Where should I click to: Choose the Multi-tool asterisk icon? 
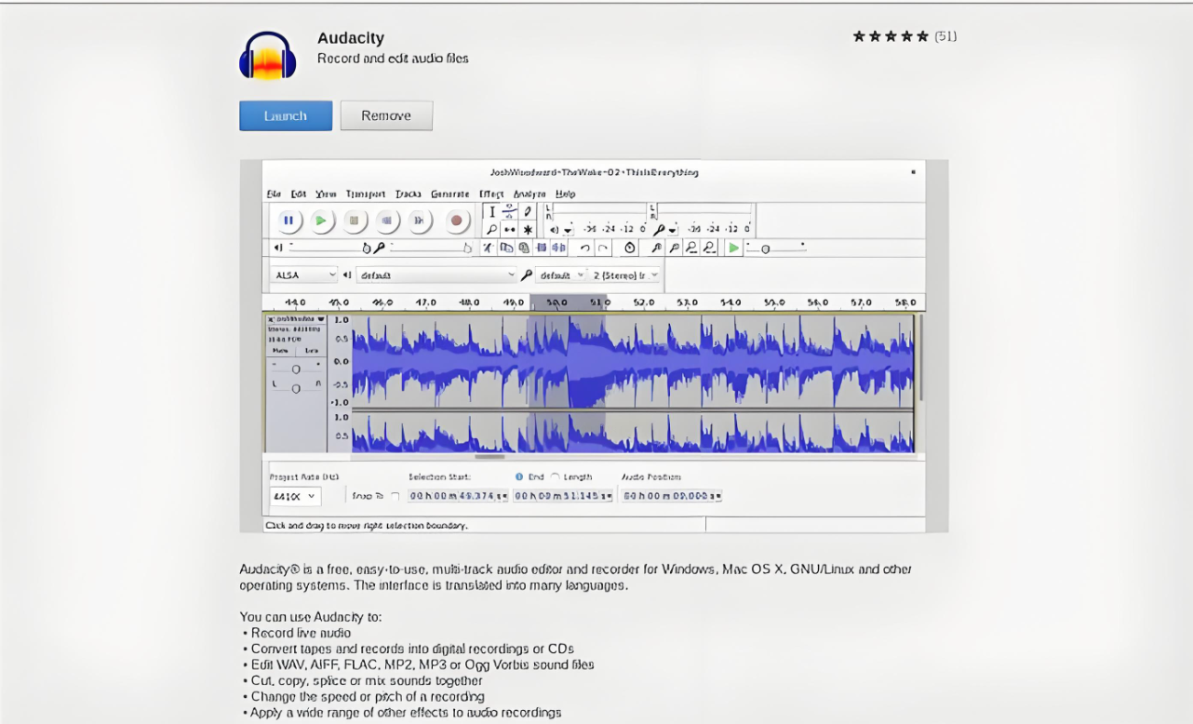(528, 229)
